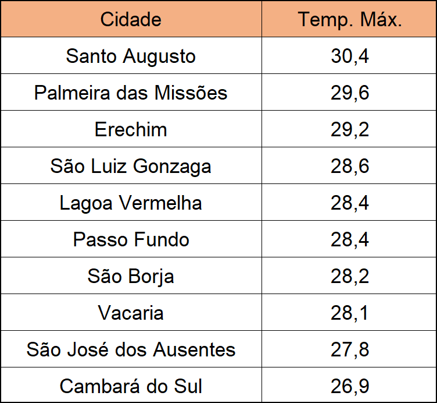Select the 26,9 temperature value
437x403 pixels.
[x=349, y=386]
